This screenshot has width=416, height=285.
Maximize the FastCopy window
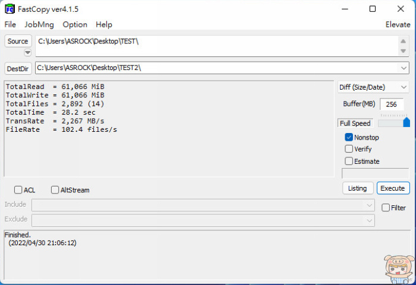click(x=373, y=9)
